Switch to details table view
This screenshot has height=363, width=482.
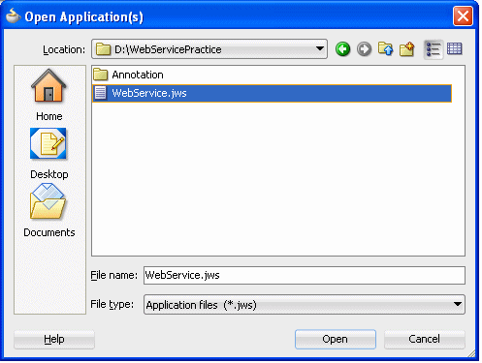pos(455,49)
